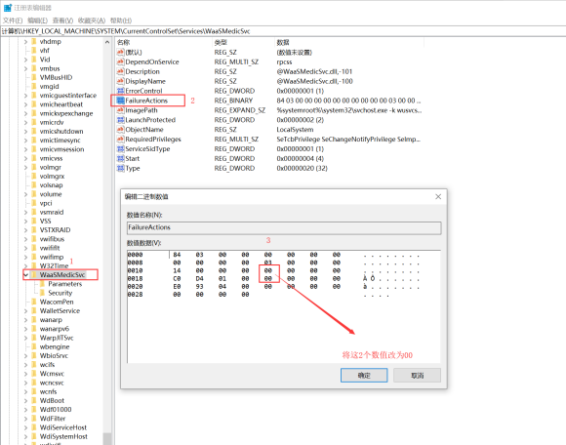Expand the vmbus tree node
This screenshot has height=445, width=566.
26,68
